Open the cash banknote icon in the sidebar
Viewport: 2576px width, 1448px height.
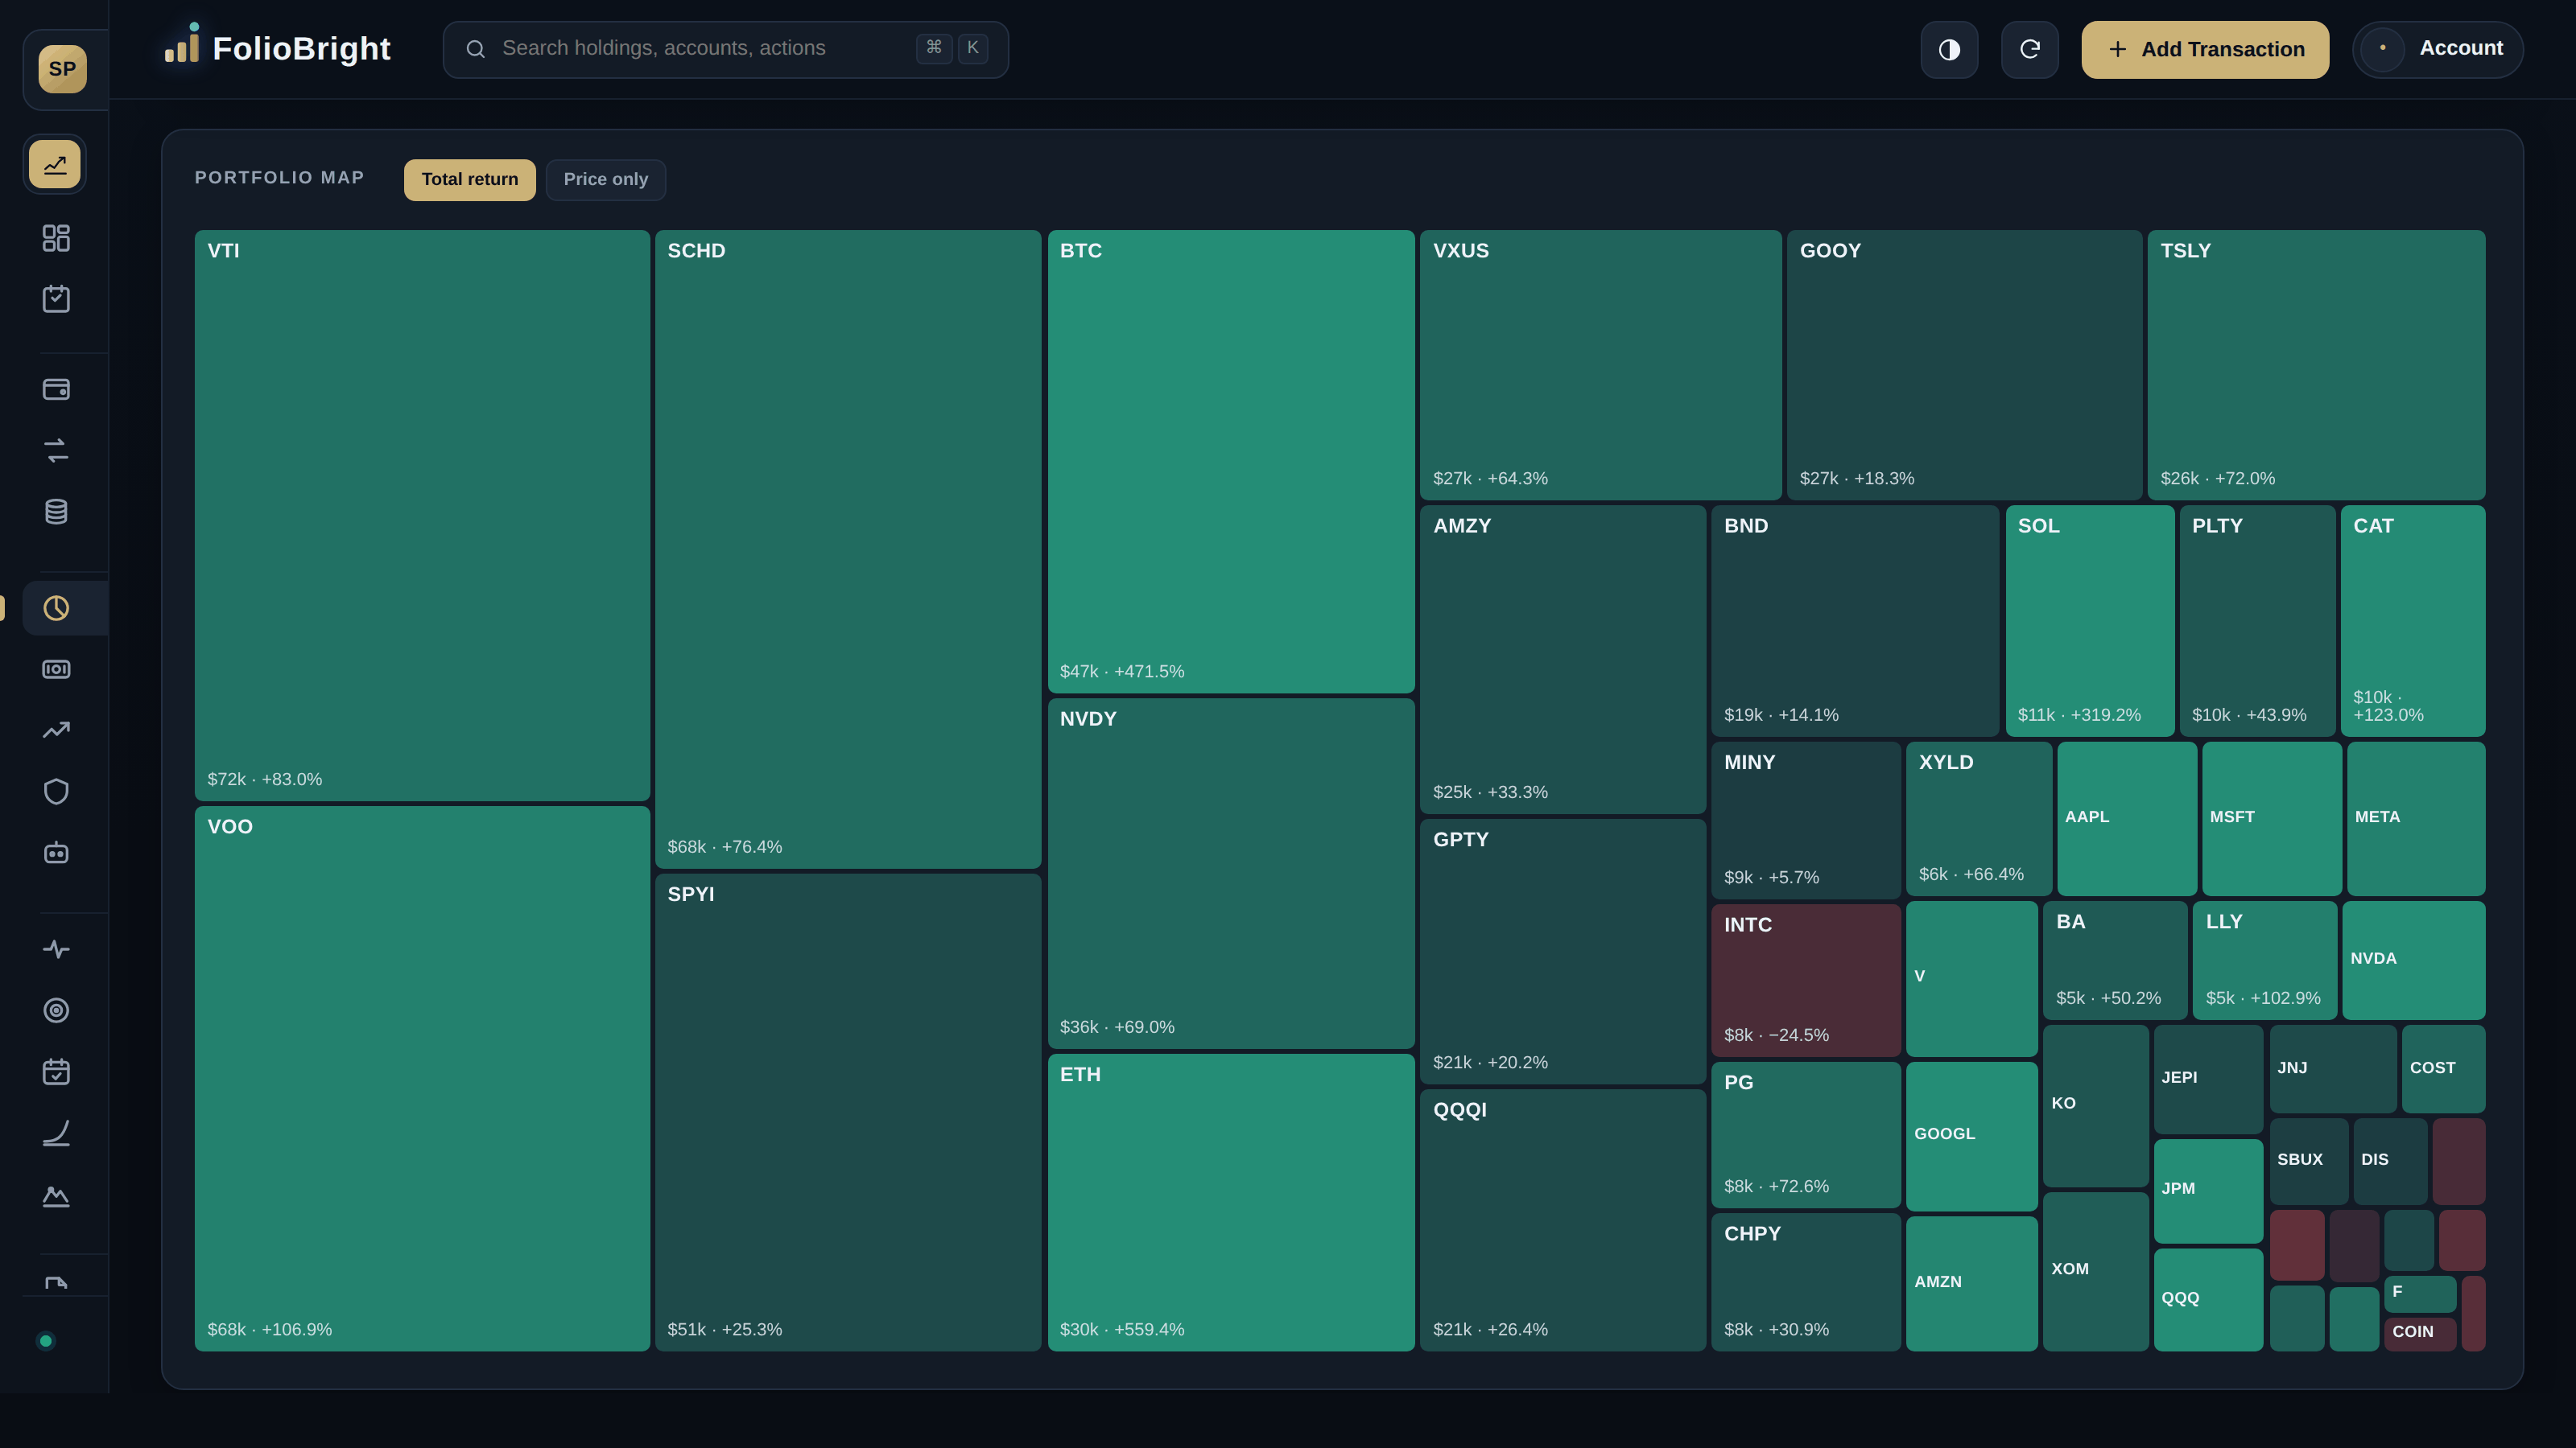(x=56, y=669)
